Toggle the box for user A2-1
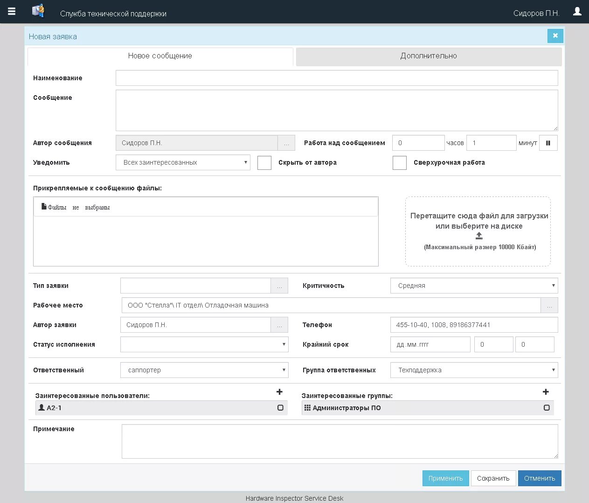 [x=280, y=408]
